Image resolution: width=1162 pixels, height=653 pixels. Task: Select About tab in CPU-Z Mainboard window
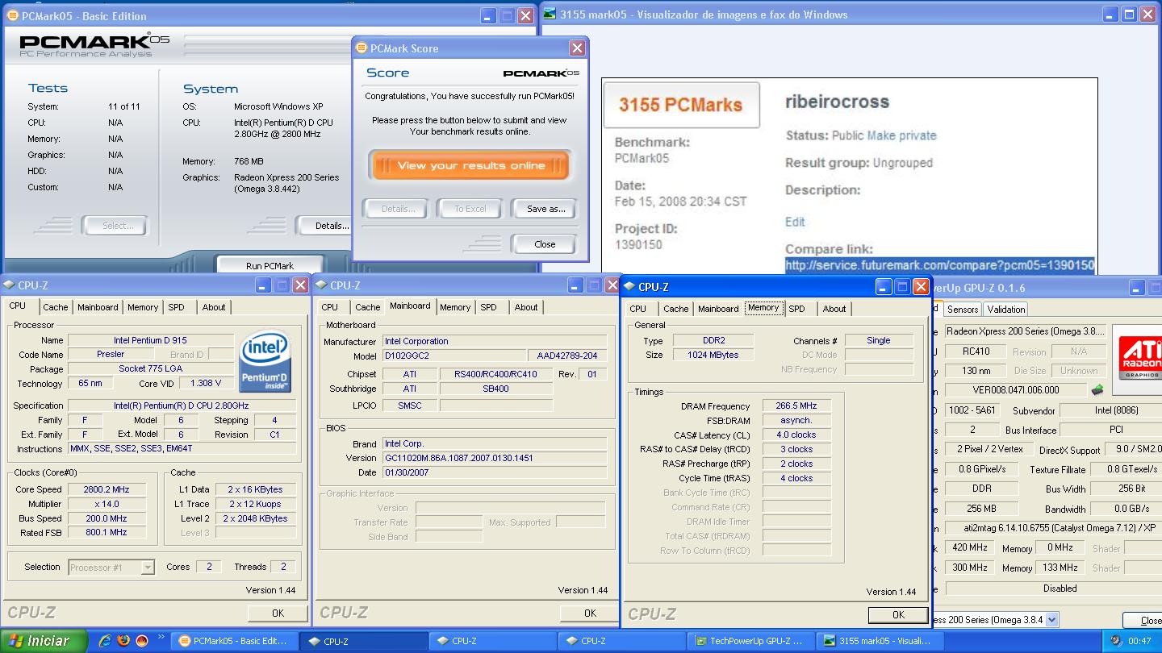pyautogui.click(x=526, y=307)
